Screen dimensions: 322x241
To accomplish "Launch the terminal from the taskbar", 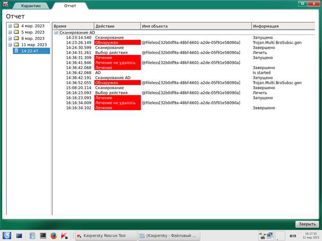I will pos(43,236).
